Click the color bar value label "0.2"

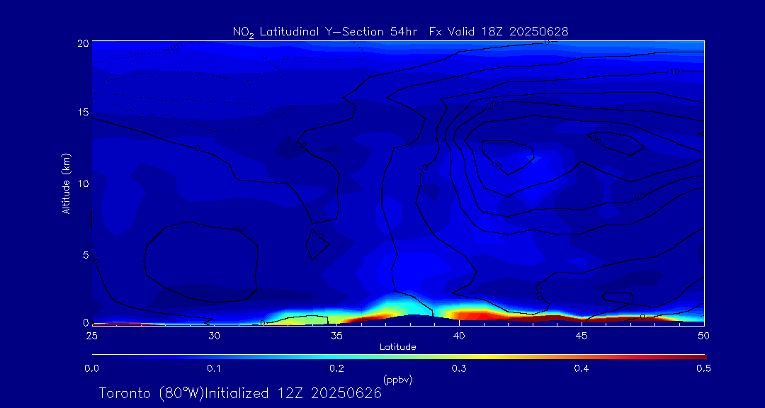[x=336, y=369]
